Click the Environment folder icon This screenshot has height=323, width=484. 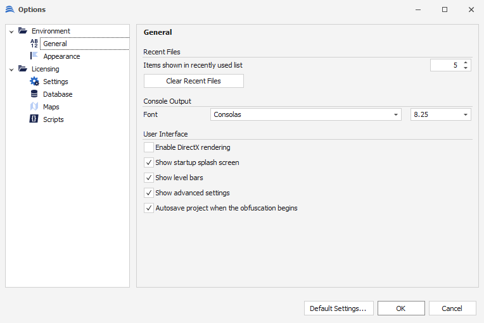click(x=23, y=31)
